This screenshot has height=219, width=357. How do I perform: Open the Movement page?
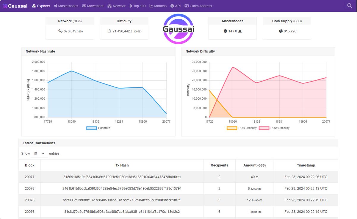pos(93,6)
